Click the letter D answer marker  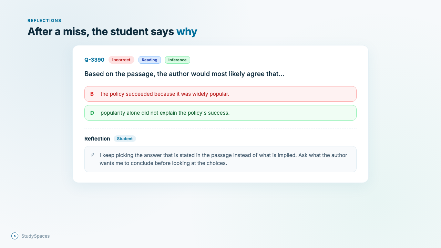click(x=92, y=113)
